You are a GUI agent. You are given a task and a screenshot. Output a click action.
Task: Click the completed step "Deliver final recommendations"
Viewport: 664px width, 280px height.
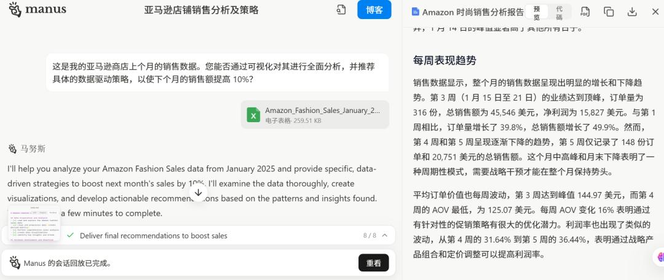point(153,236)
